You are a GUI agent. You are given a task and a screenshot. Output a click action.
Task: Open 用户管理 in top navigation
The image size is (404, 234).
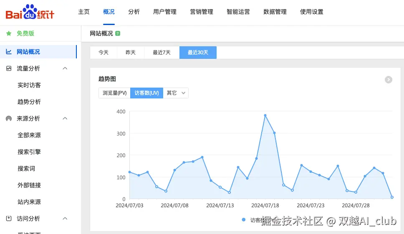point(164,12)
